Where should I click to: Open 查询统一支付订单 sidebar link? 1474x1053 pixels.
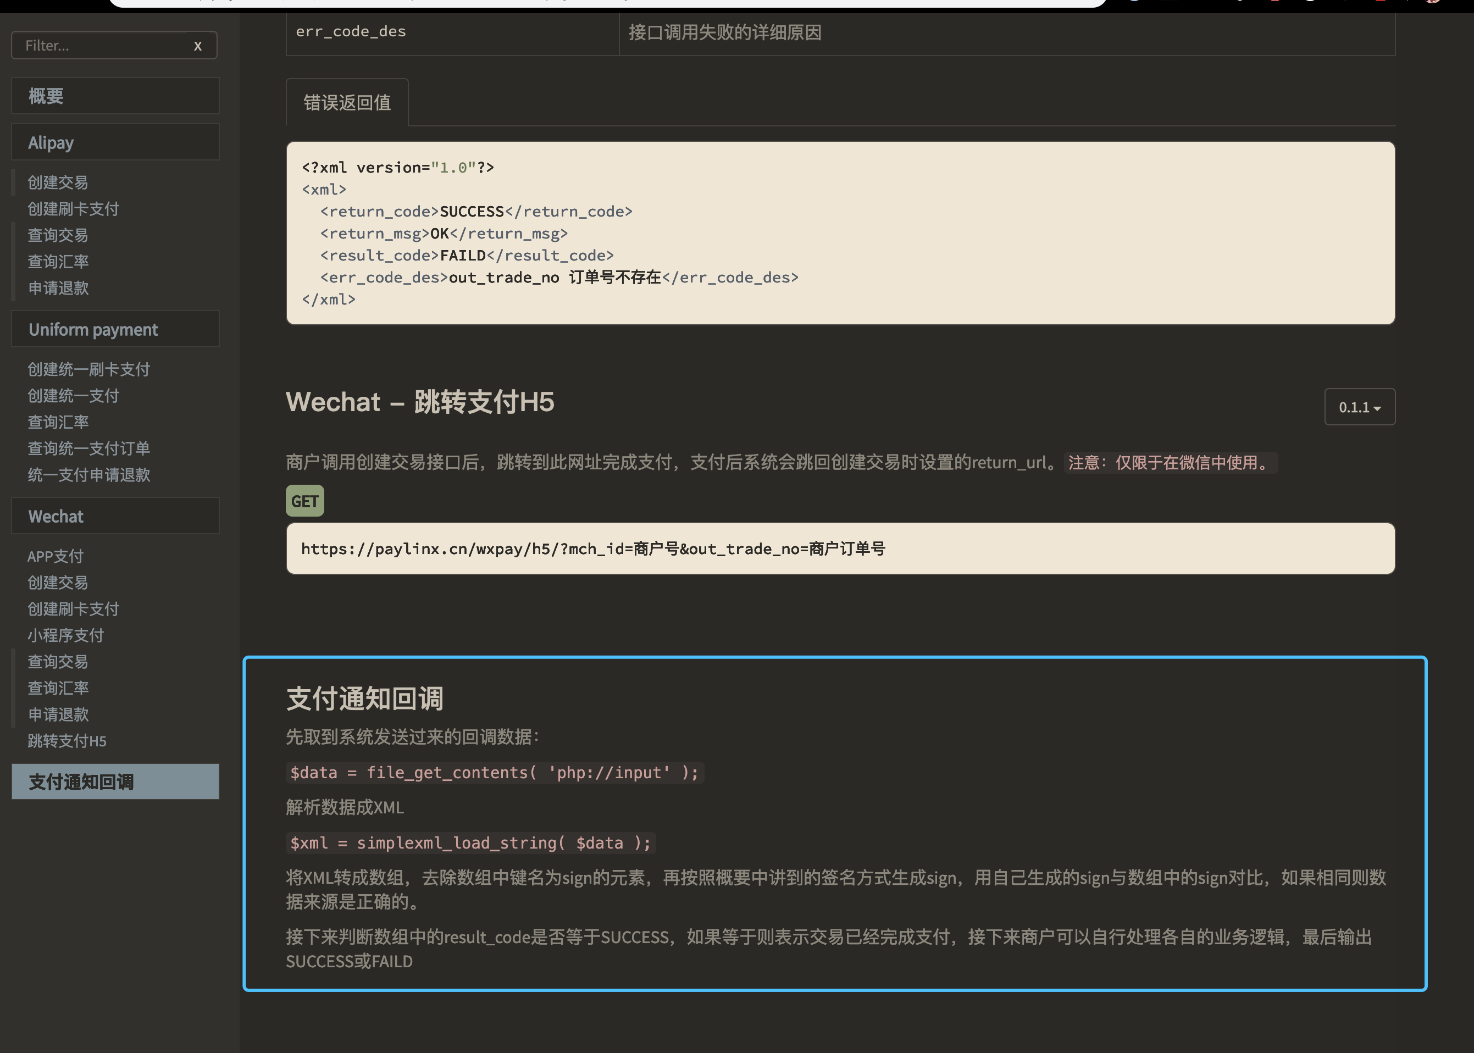coord(89,448)
